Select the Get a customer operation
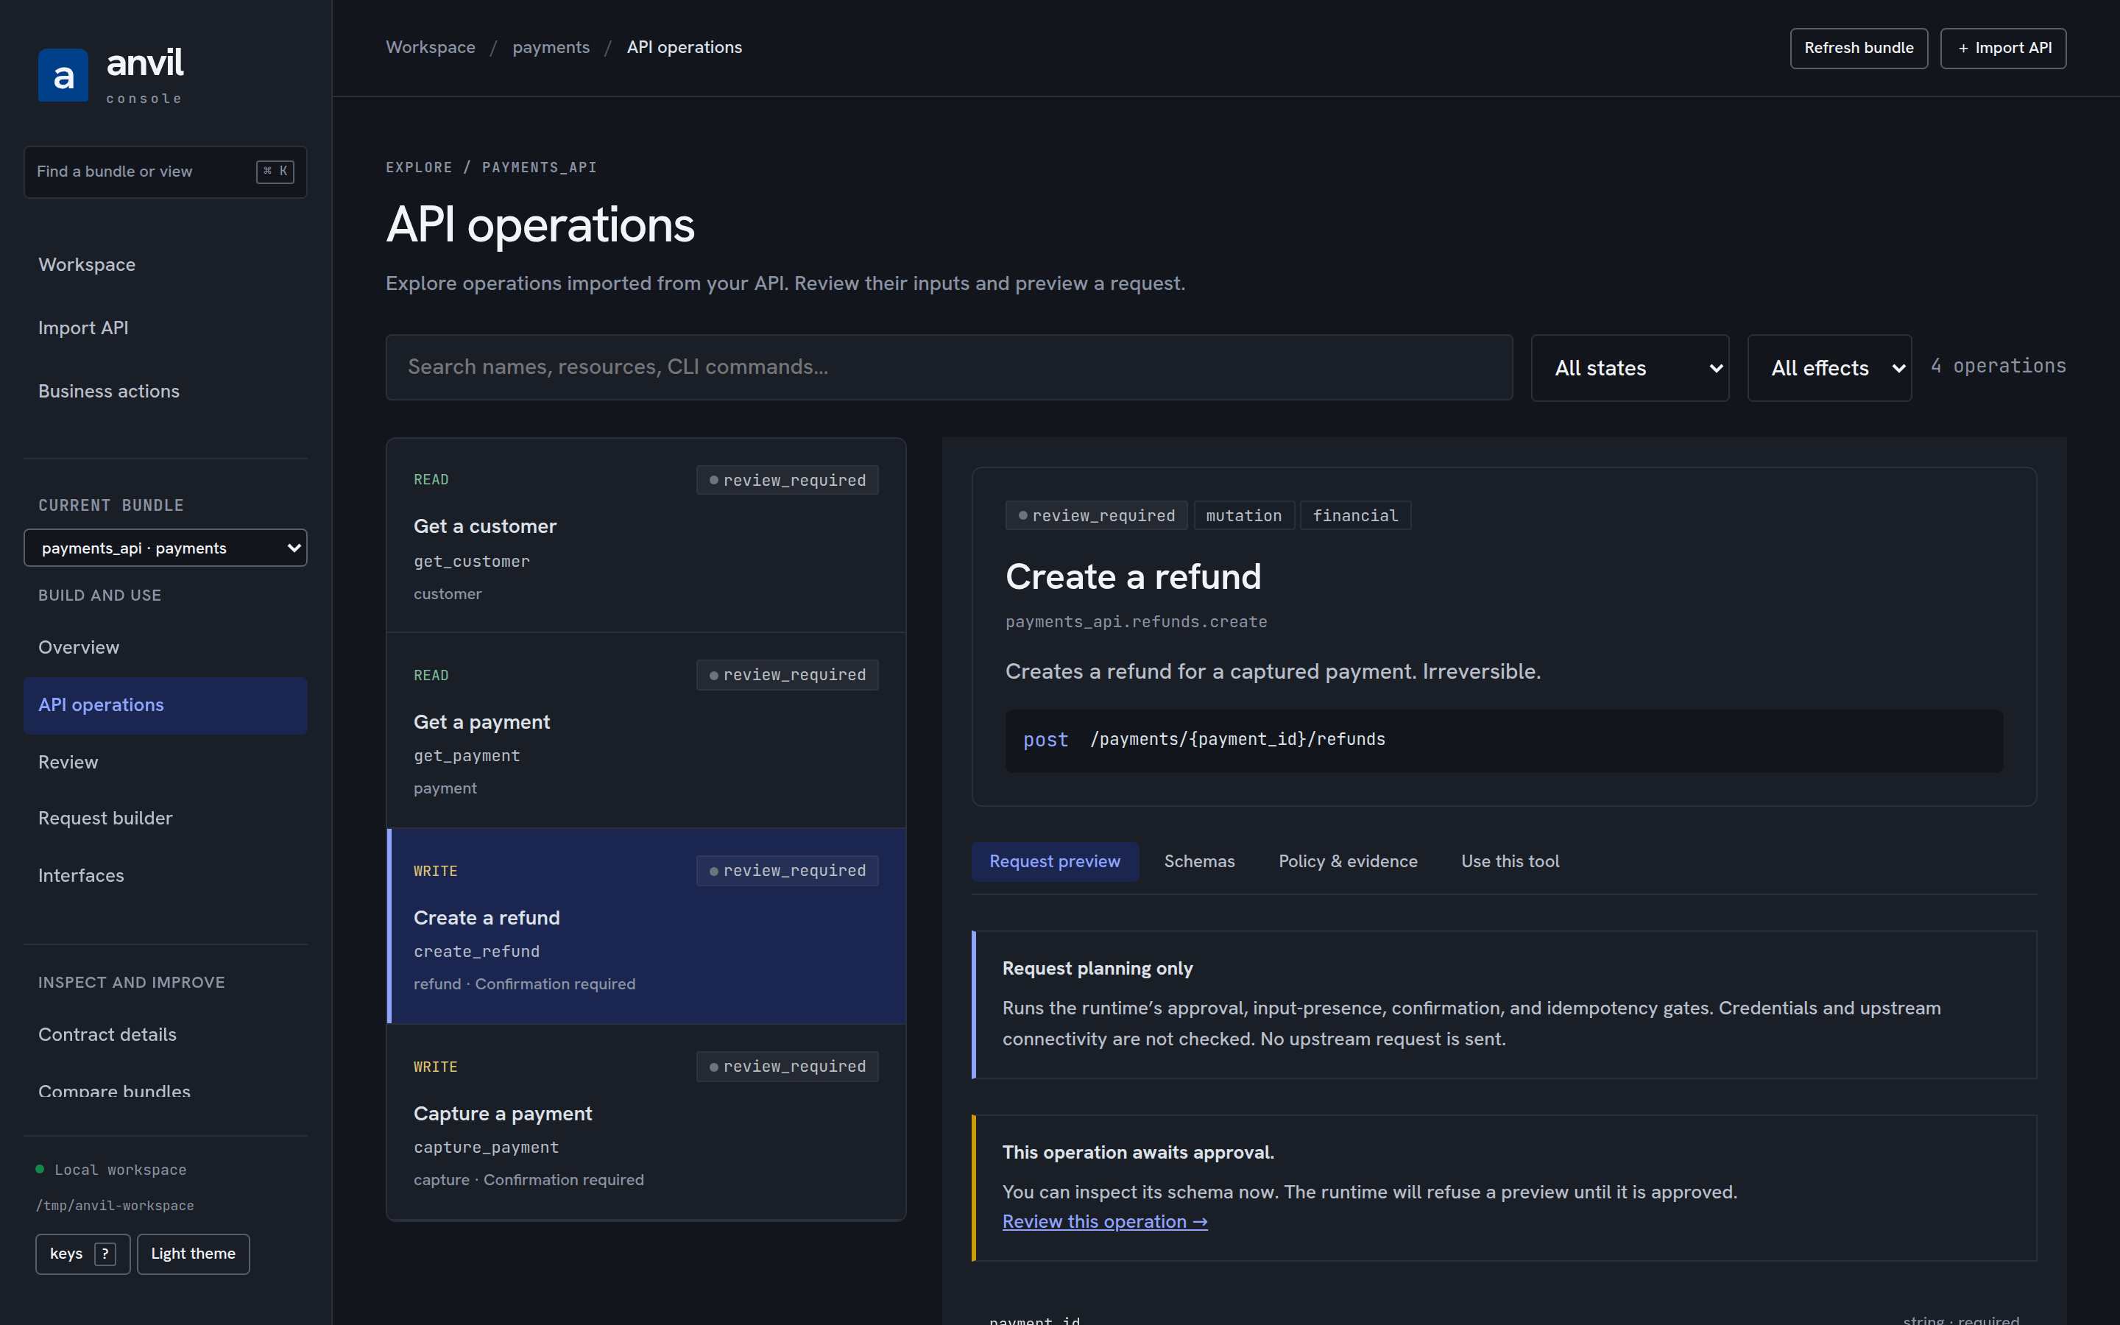The height and width of the screenshot is (1325, 2120). [646, 535]
